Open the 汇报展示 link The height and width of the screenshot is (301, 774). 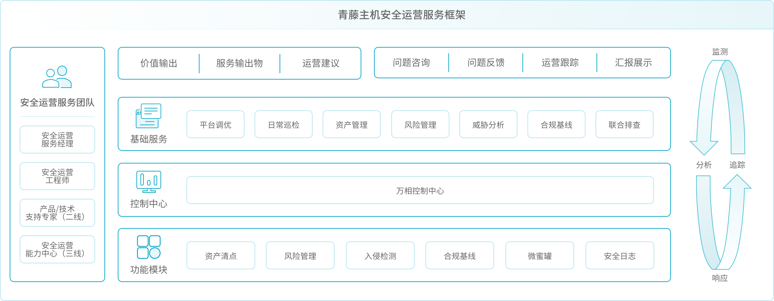(633, 63)
